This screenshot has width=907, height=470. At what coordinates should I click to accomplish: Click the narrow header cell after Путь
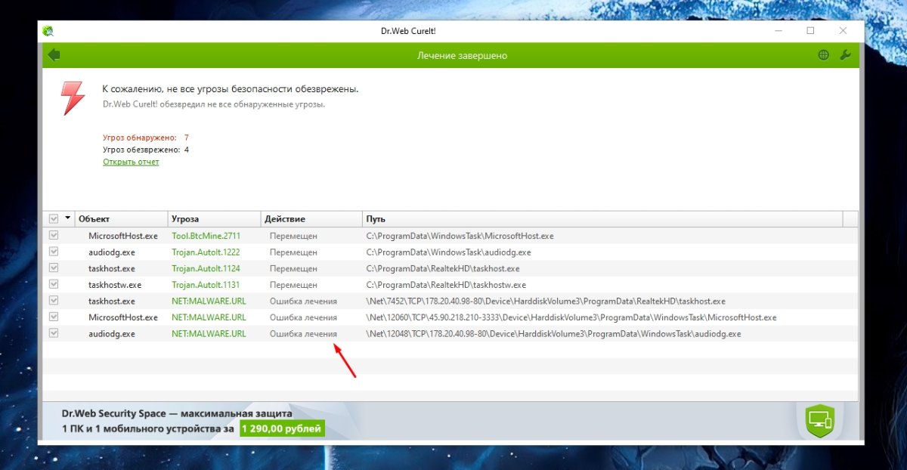tap(850, 219)
